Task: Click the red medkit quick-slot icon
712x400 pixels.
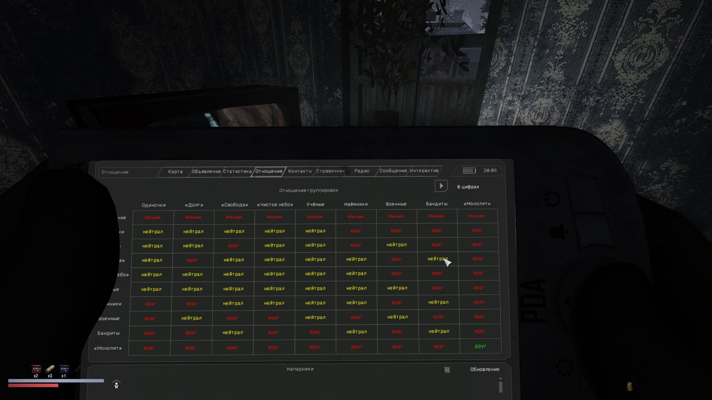Action: [36, 369]
